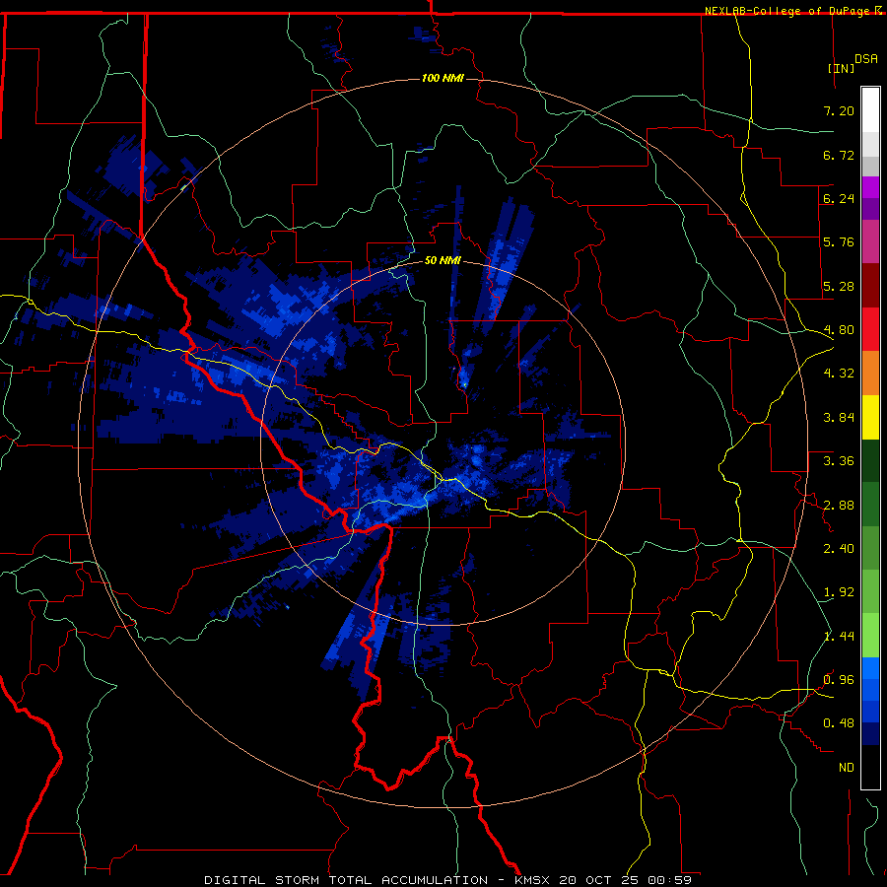887x887 pixels.
Task: Pick the lightest blue legend swatch
Action: (x=870, y=668)
